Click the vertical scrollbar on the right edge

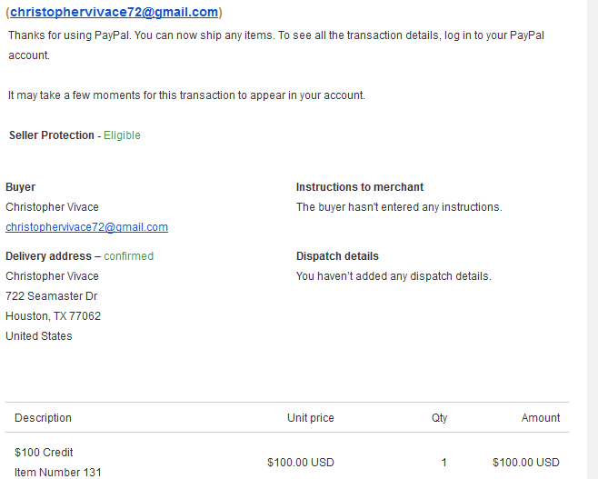pyautogui.click(x=593, y=240)
